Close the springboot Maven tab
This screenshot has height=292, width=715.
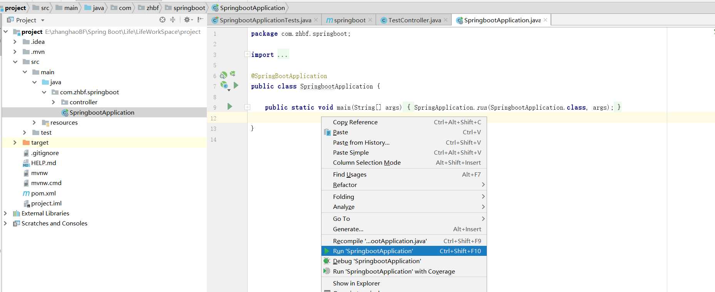[370, 20]
